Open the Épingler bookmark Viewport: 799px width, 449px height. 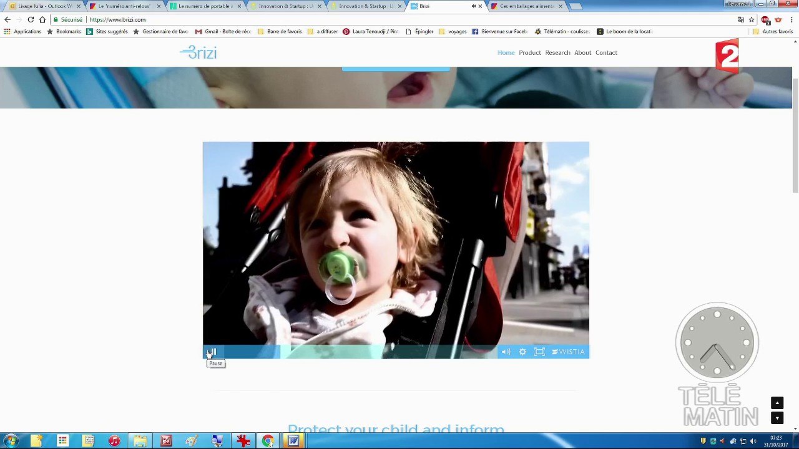click(x=419, y=31)
